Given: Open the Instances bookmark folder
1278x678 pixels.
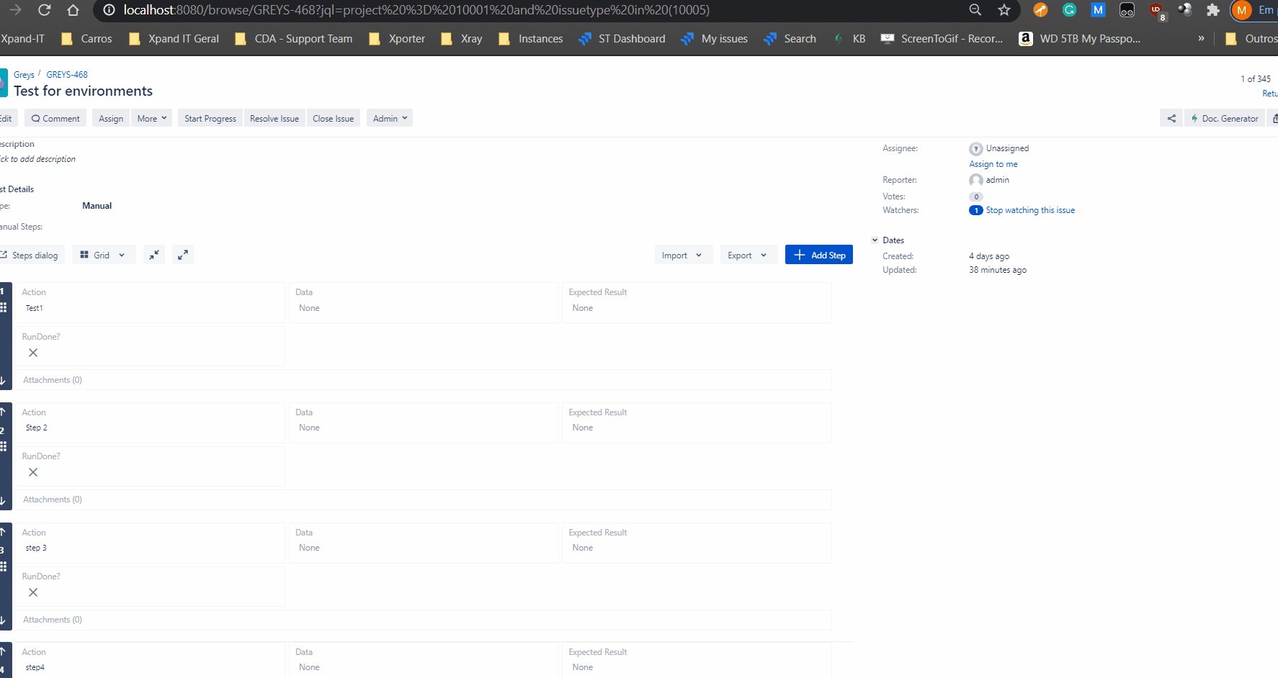Looking at the screenshot, I should tap(531, 39).
